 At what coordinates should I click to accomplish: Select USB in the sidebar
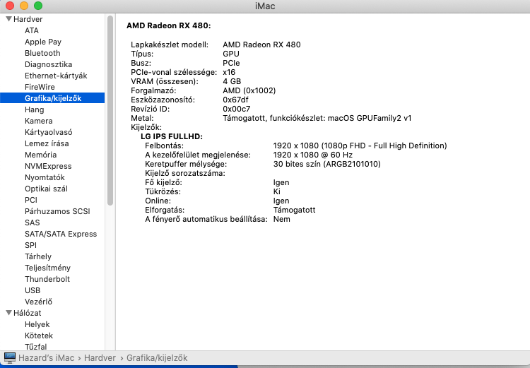coord(33,290)
